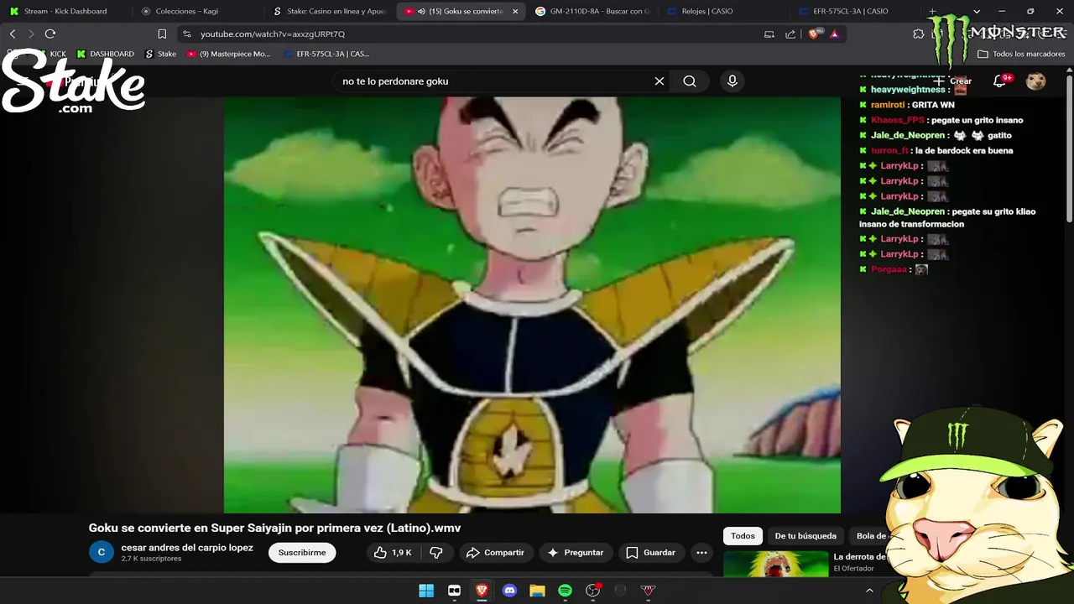
Task: Click the Krillin video player area
Action: 532,305
